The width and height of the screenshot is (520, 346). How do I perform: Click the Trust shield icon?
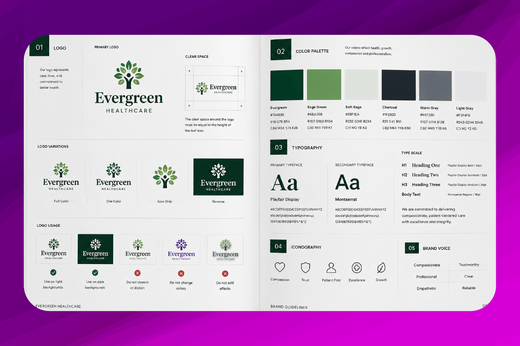coord(305,268)
